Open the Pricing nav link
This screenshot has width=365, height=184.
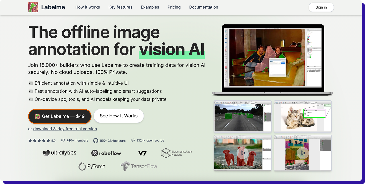click(x=174, y=7)
